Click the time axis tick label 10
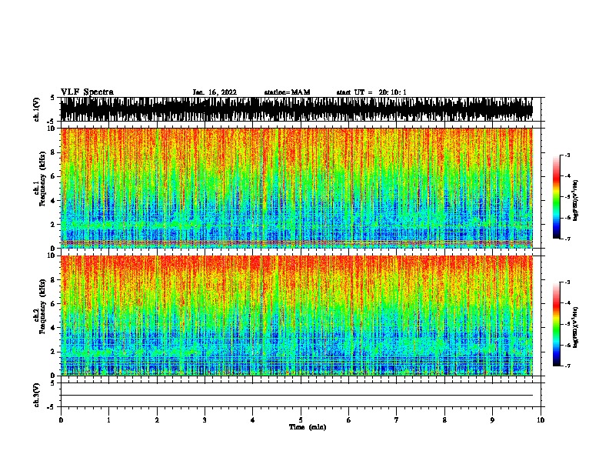Viewport: 609px width, 471px height. point(541,420)
